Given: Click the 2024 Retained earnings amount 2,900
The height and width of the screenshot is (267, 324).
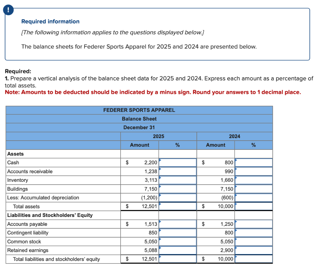Looking at the screenshot, I should pyautogui.click(x=227, y=250).
